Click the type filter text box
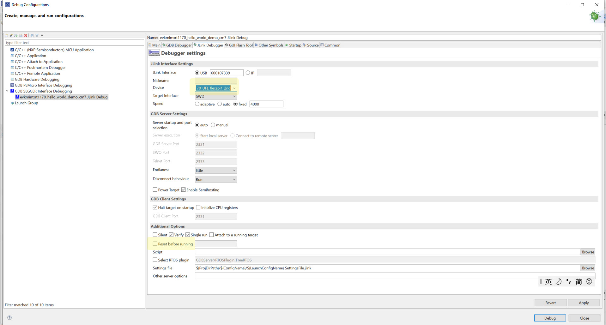Screen dimensions: 606x325 (74, 43)
